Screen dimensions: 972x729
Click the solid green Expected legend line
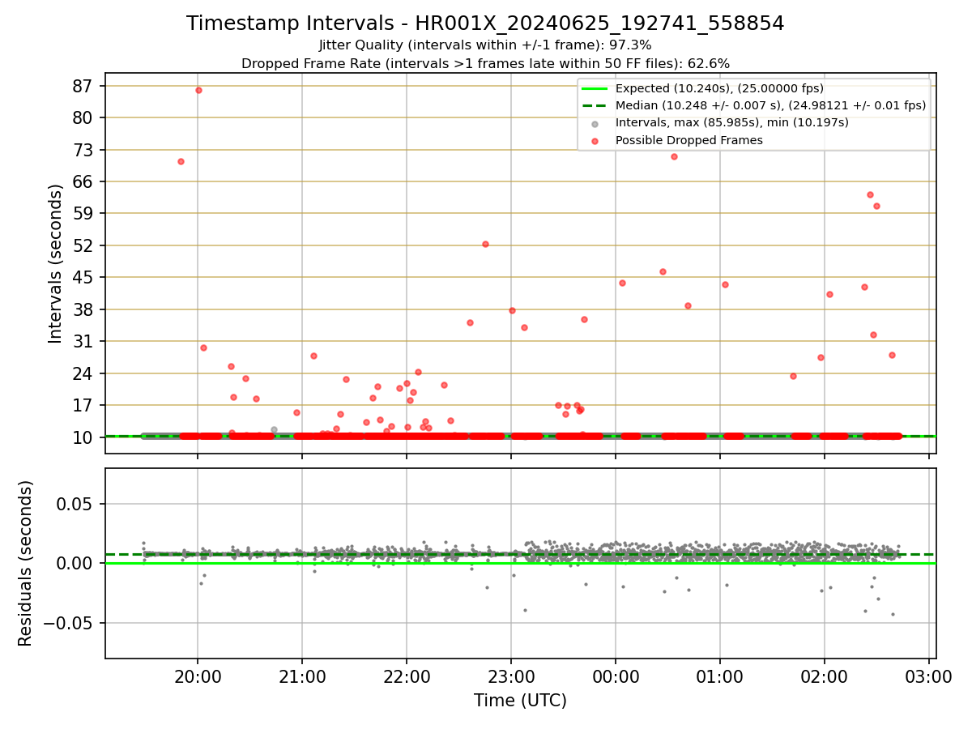[x=595, y=88]
